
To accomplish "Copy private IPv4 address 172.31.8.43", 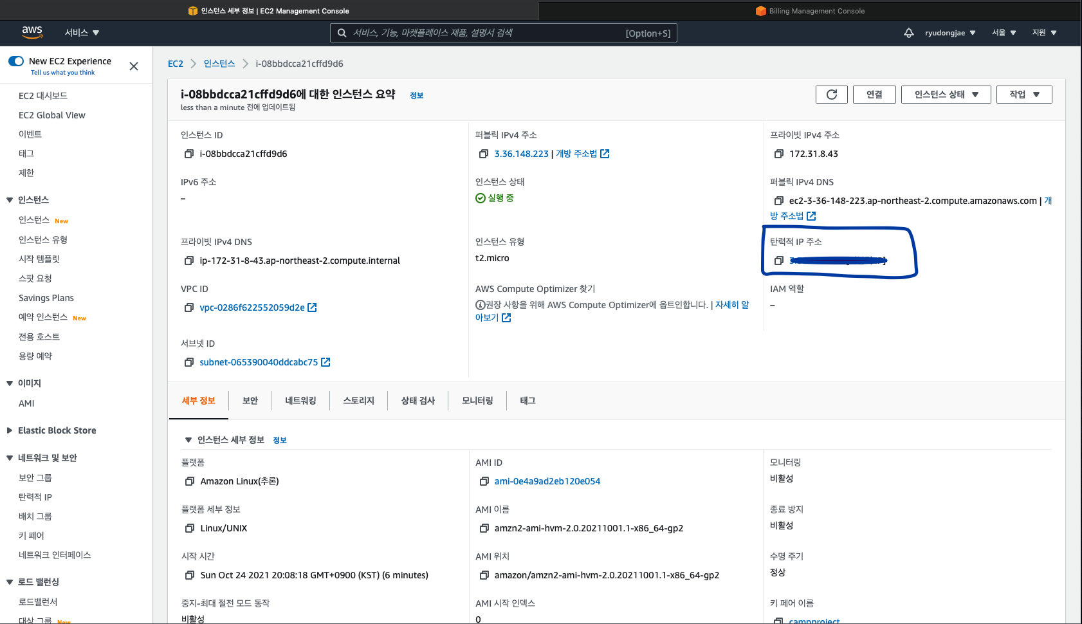I will click(779, 154).
